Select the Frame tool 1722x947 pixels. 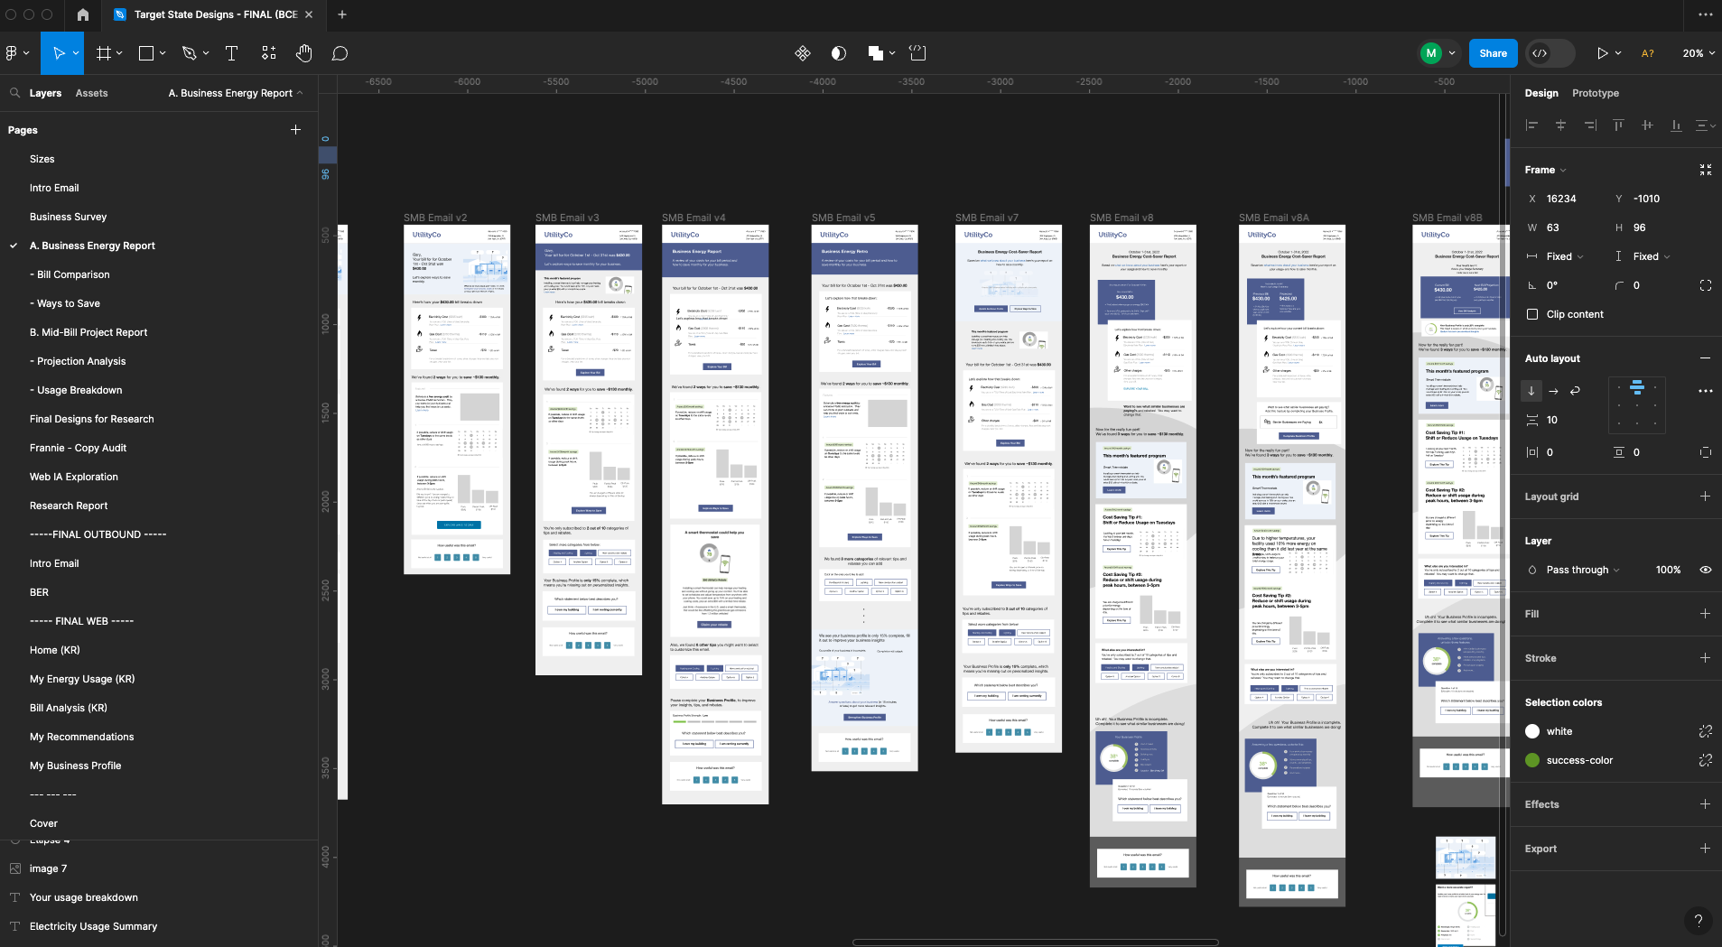pos(104,53)
